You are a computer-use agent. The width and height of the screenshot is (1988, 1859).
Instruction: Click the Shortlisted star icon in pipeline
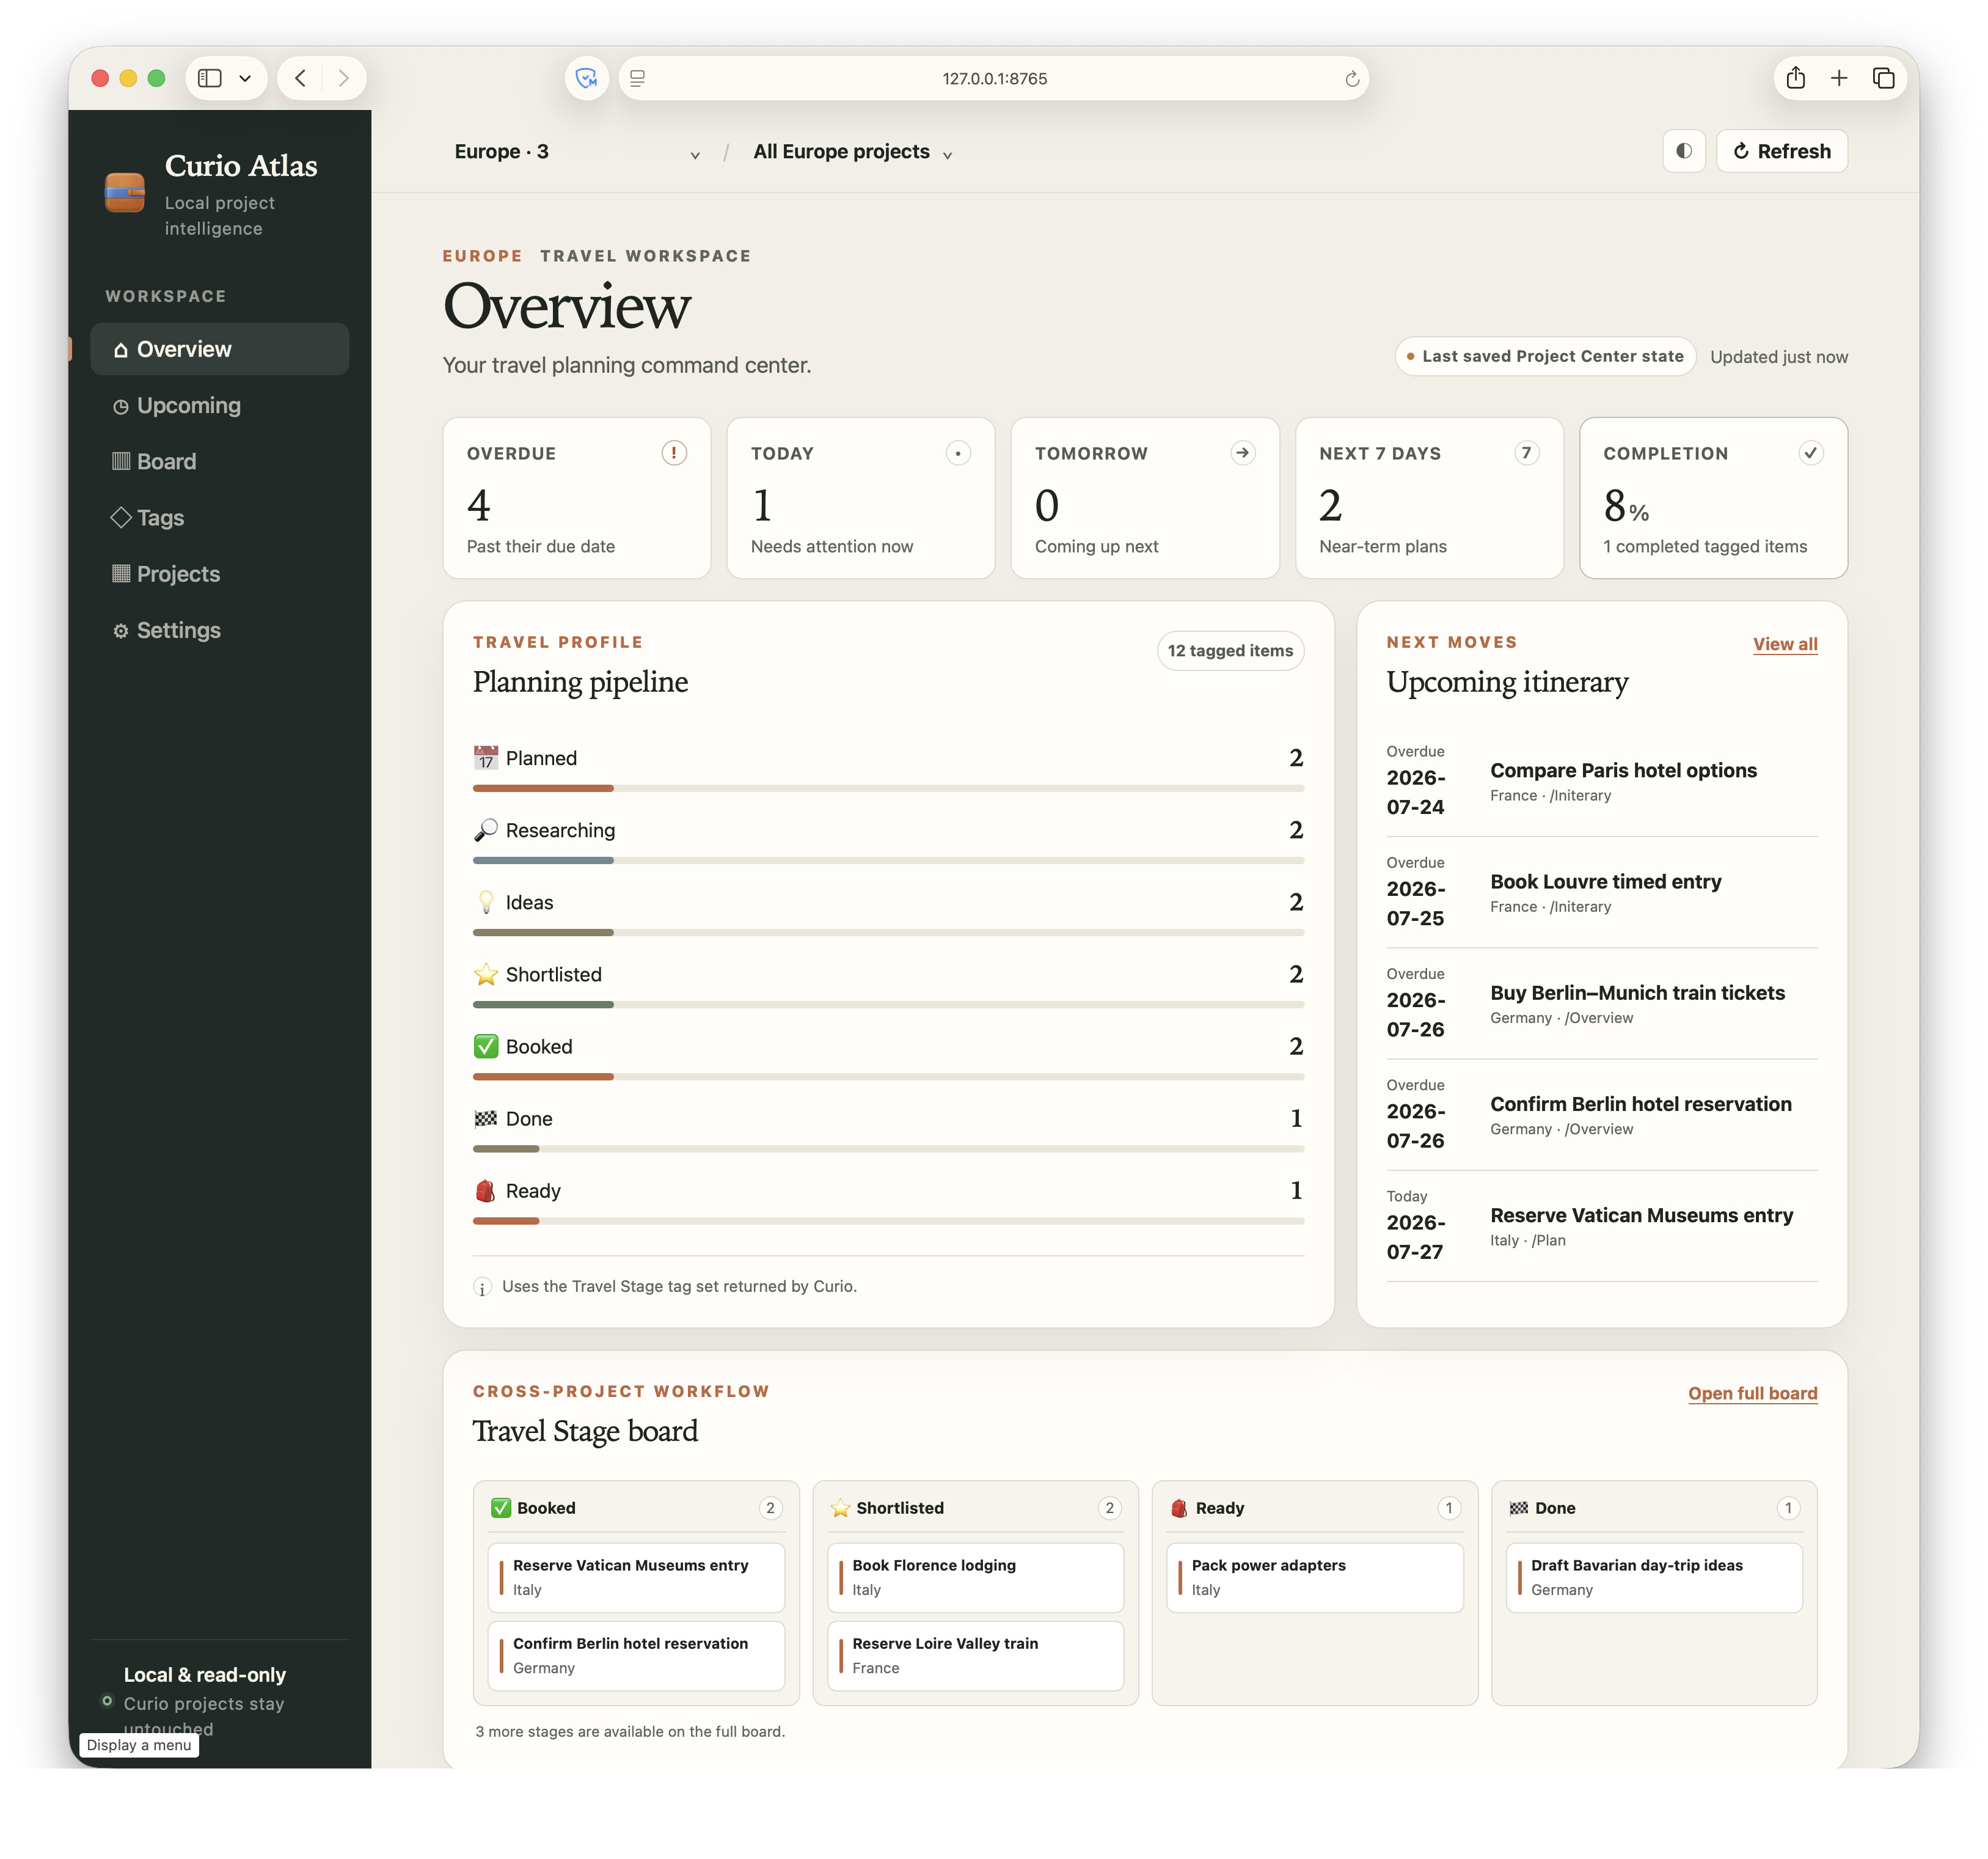pos(486,974)
